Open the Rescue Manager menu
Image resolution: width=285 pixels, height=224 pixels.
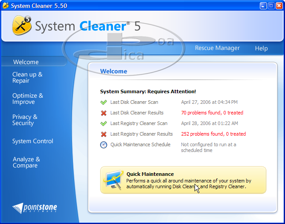(x=217, y=48)
